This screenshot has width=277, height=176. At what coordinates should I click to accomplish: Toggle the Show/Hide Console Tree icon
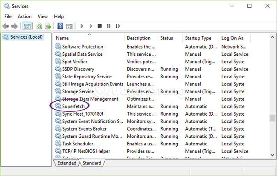pyautogui.click(x=27, y=26)
